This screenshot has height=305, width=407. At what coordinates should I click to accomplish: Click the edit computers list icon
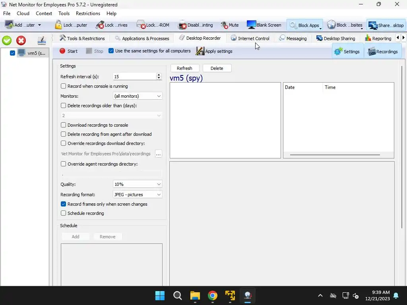pos(41,40)
